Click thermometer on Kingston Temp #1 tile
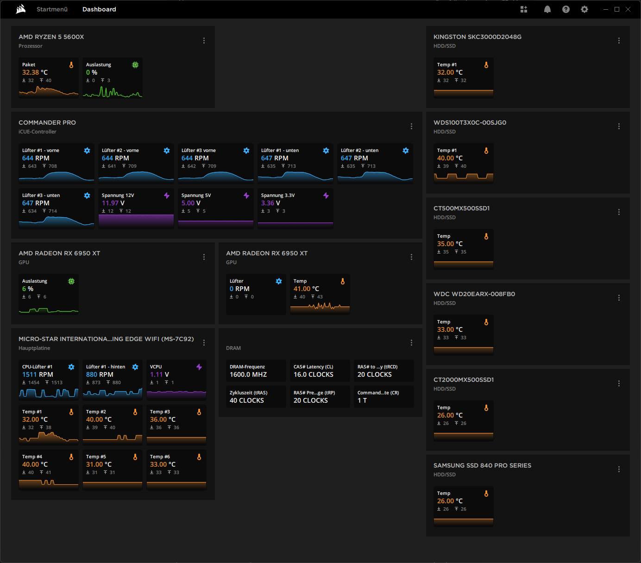Image resolution: width=641 pixels, height=563 pixels. tap(486, 65)
